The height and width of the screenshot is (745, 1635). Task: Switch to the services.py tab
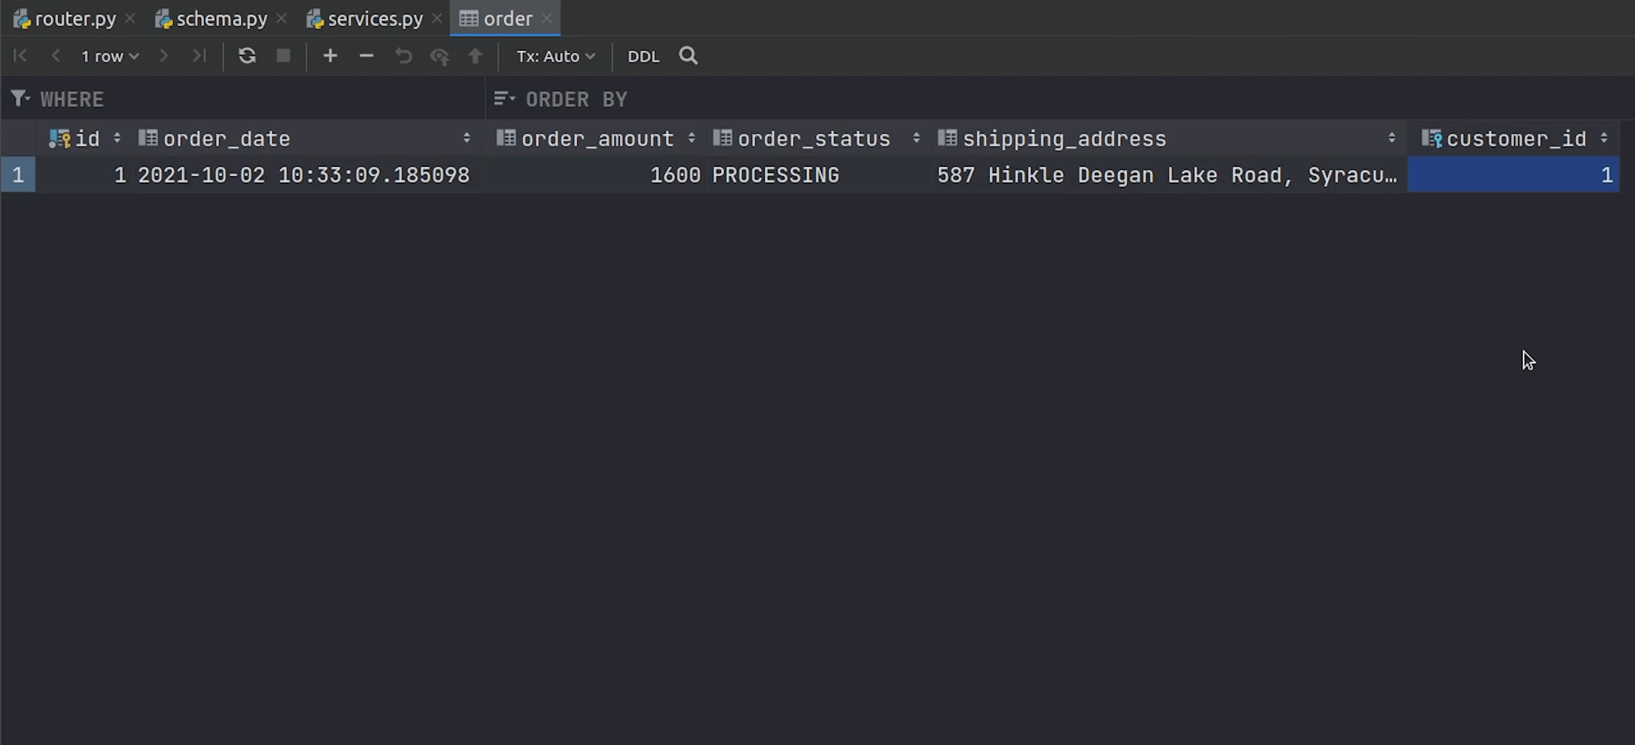point(375,19)
